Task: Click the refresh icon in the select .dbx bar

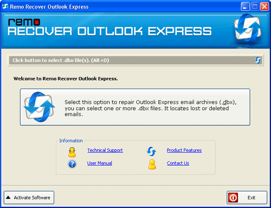Action: click(x=258, y=61)
